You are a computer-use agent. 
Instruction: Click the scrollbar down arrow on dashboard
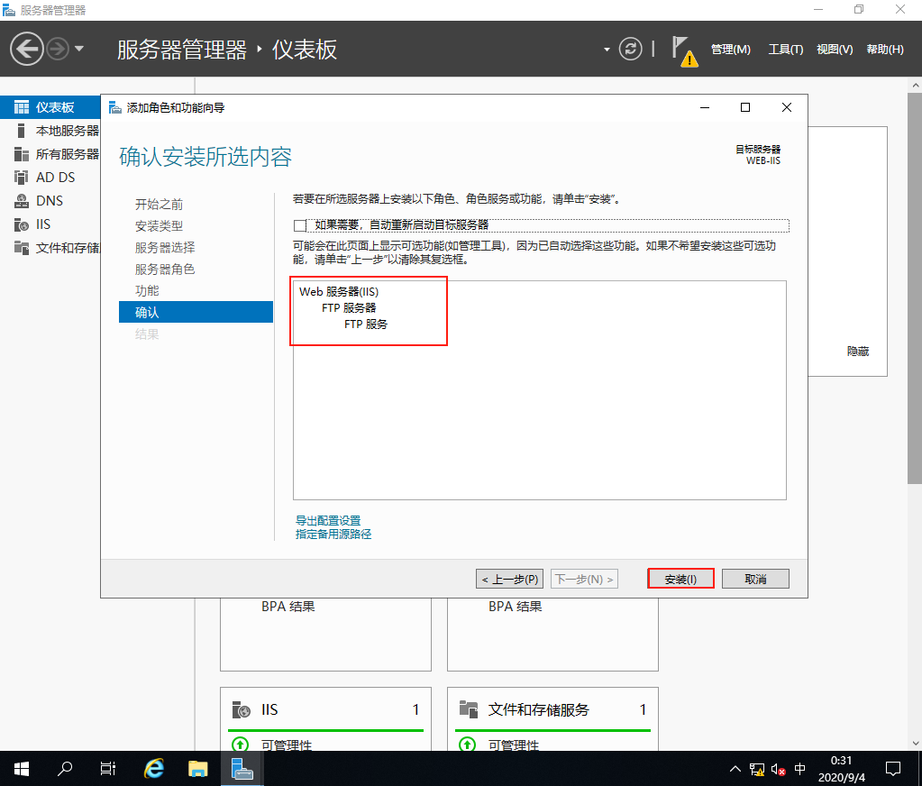click(x=915, y=743)
